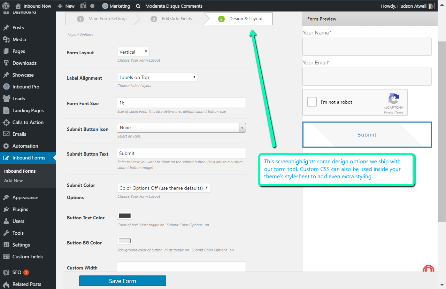Click the Plugins plug icon
Screen dimensions: 446x289
pos(6,209)
